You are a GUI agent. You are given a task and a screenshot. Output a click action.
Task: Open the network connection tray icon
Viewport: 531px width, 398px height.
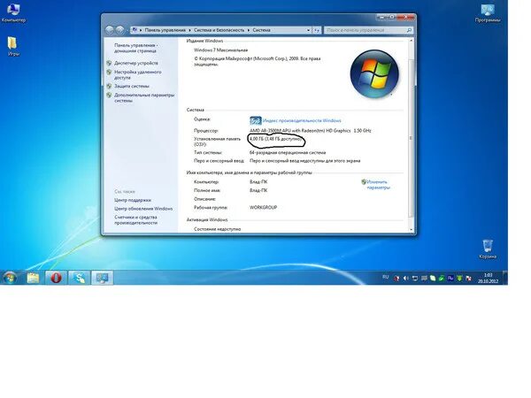415,279
